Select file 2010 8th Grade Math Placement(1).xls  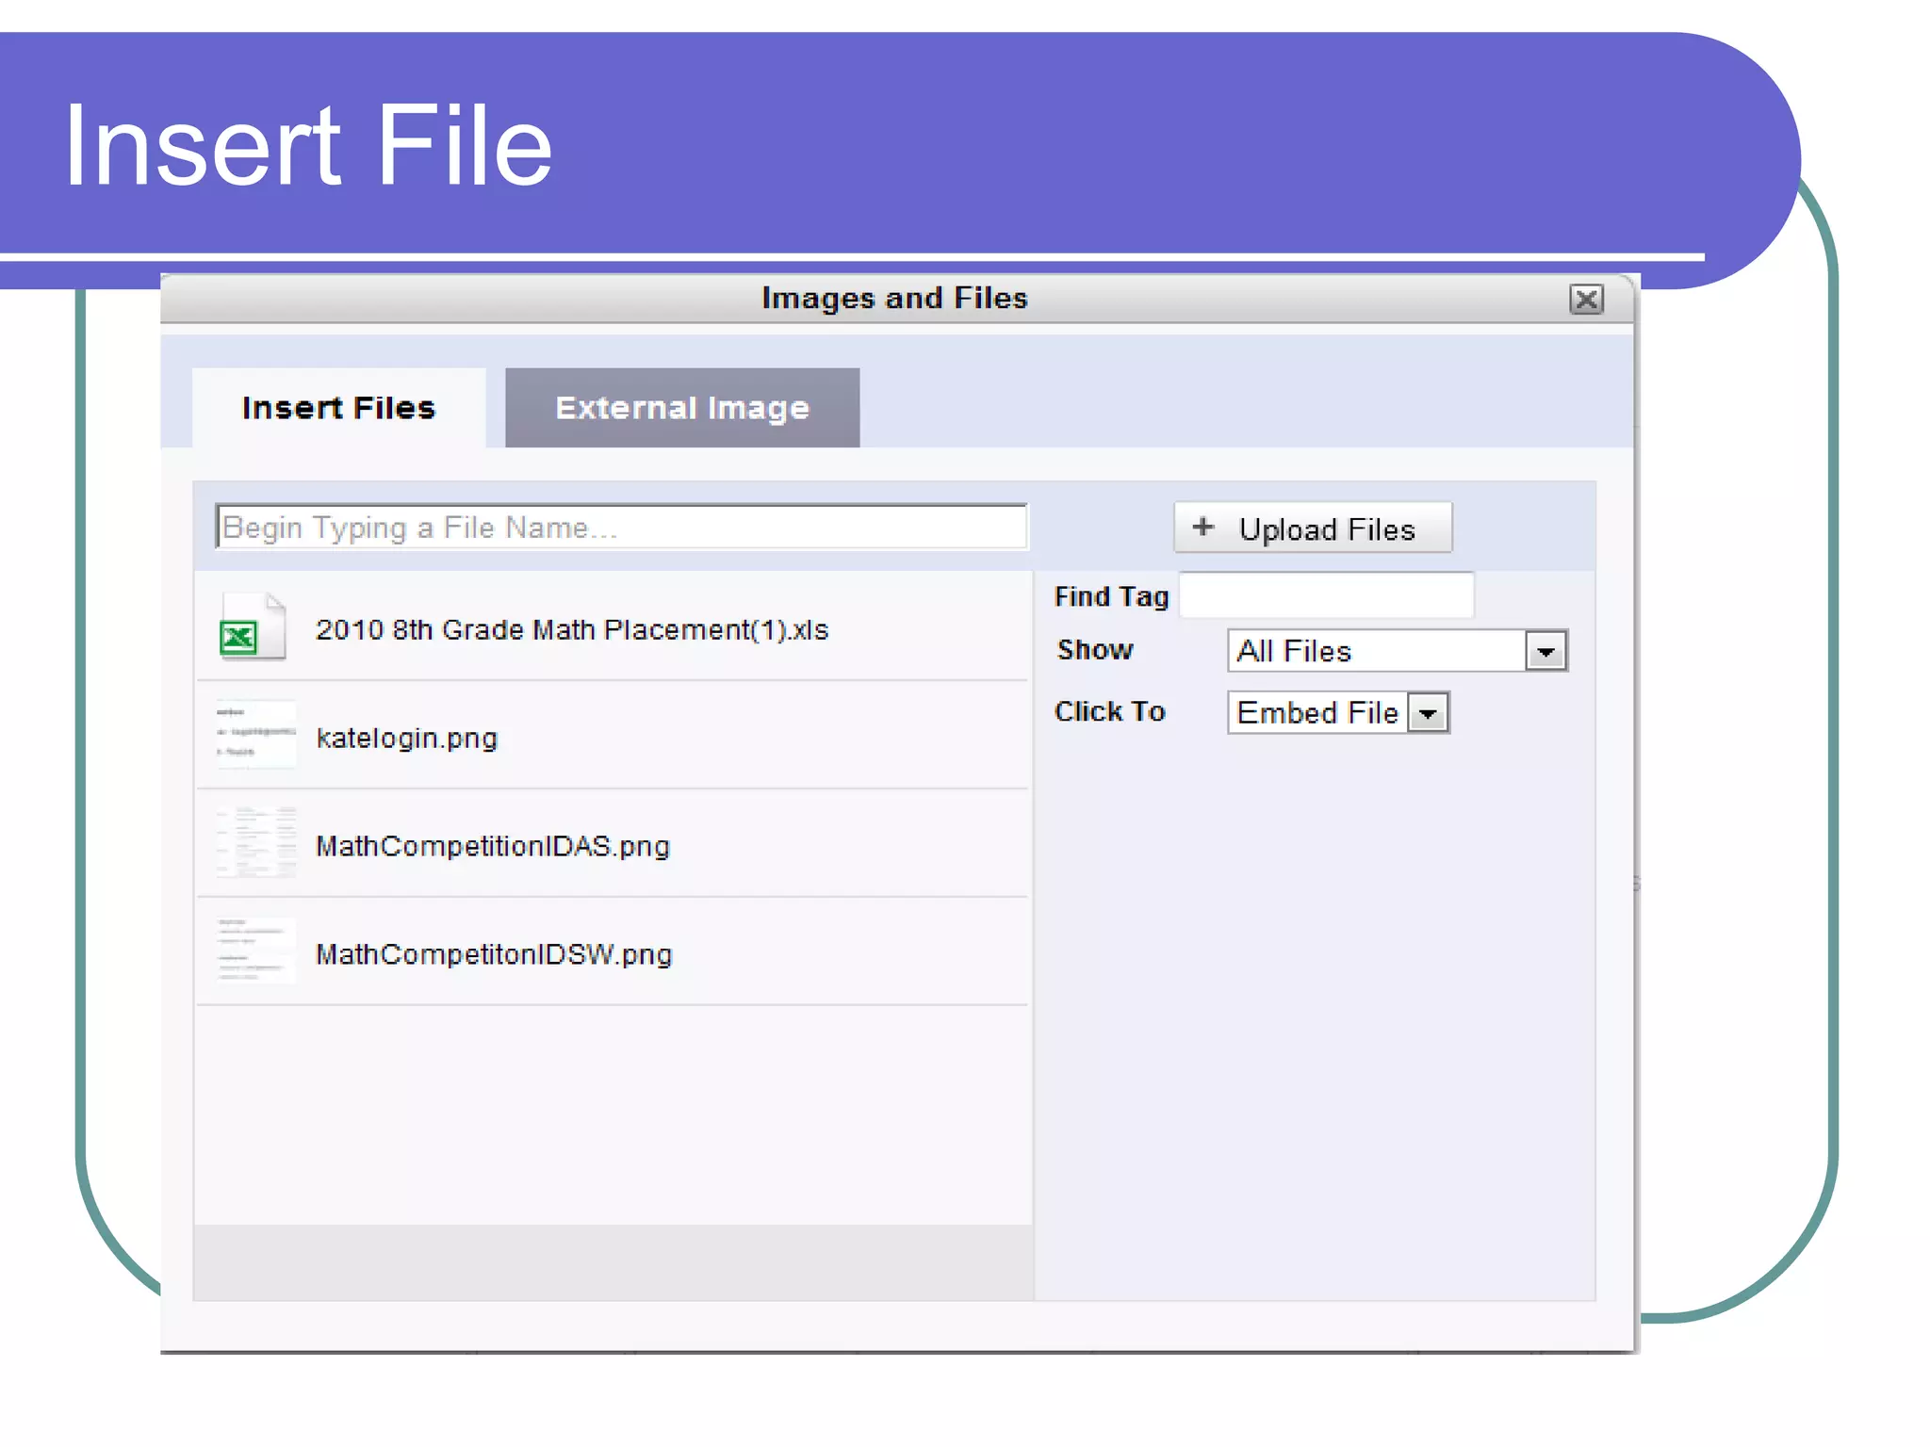572,629
